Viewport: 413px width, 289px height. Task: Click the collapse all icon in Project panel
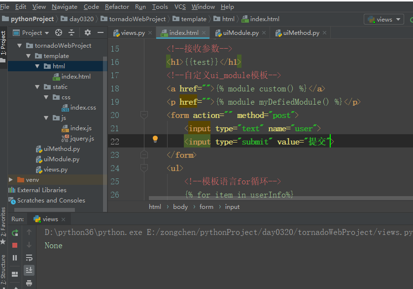(x=71, y=32)
